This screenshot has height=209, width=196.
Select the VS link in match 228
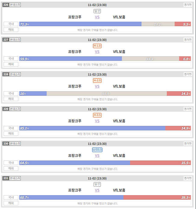tap(97, 86)
